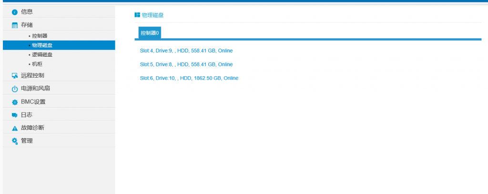Select 物理磁盘 in the sidebar

click(x=42, y=45)
